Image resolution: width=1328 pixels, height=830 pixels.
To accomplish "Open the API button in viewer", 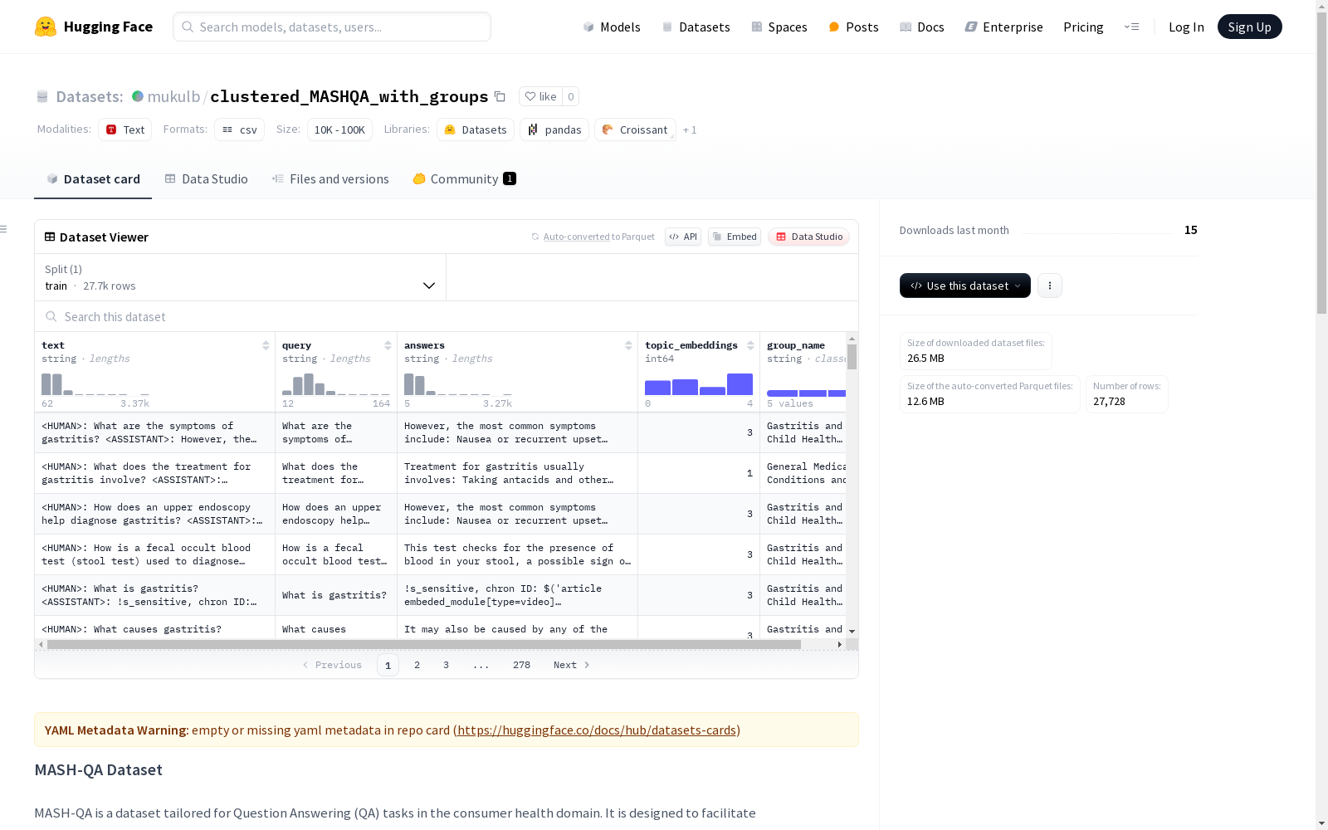I will pos(683,237).
